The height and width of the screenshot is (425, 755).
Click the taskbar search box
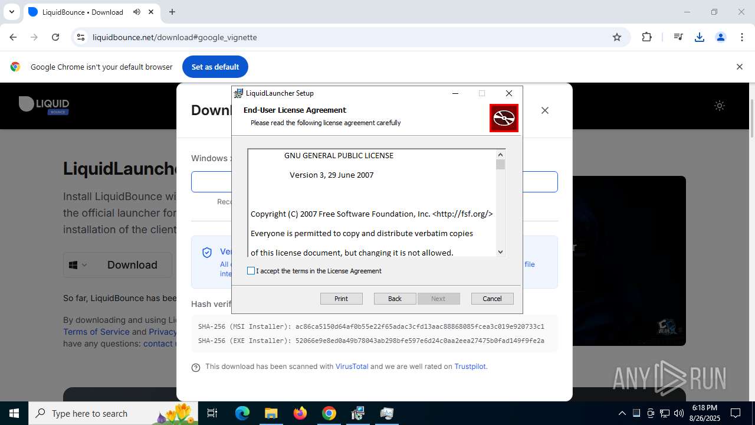coord(114,413)
